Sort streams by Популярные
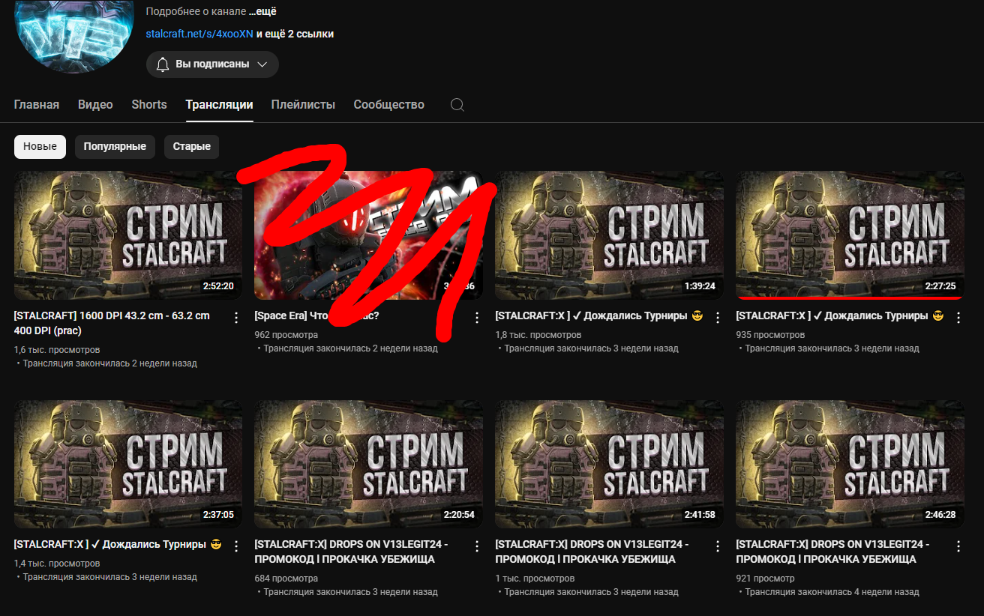This screenshot has width=984, height=616. 115,147
